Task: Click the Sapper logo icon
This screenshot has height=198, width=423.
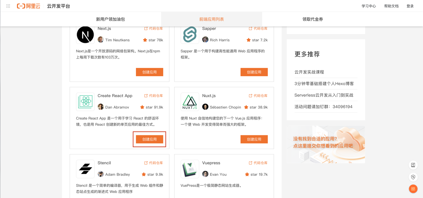Action: 190,35
